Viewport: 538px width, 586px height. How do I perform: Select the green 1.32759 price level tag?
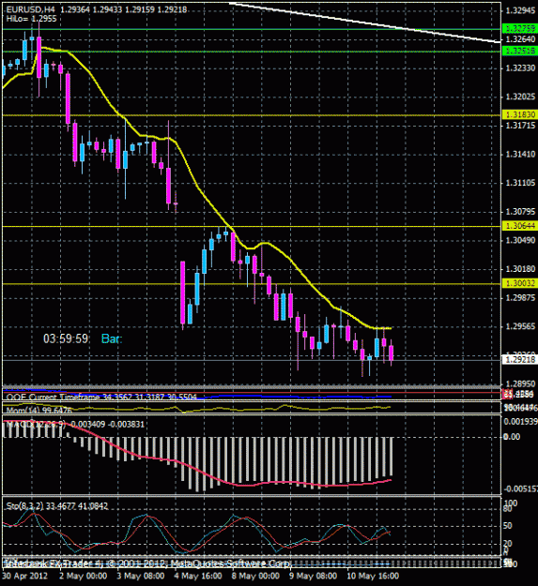tap(520, 28)
